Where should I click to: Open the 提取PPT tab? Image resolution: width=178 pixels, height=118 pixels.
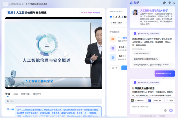point(37,94)
